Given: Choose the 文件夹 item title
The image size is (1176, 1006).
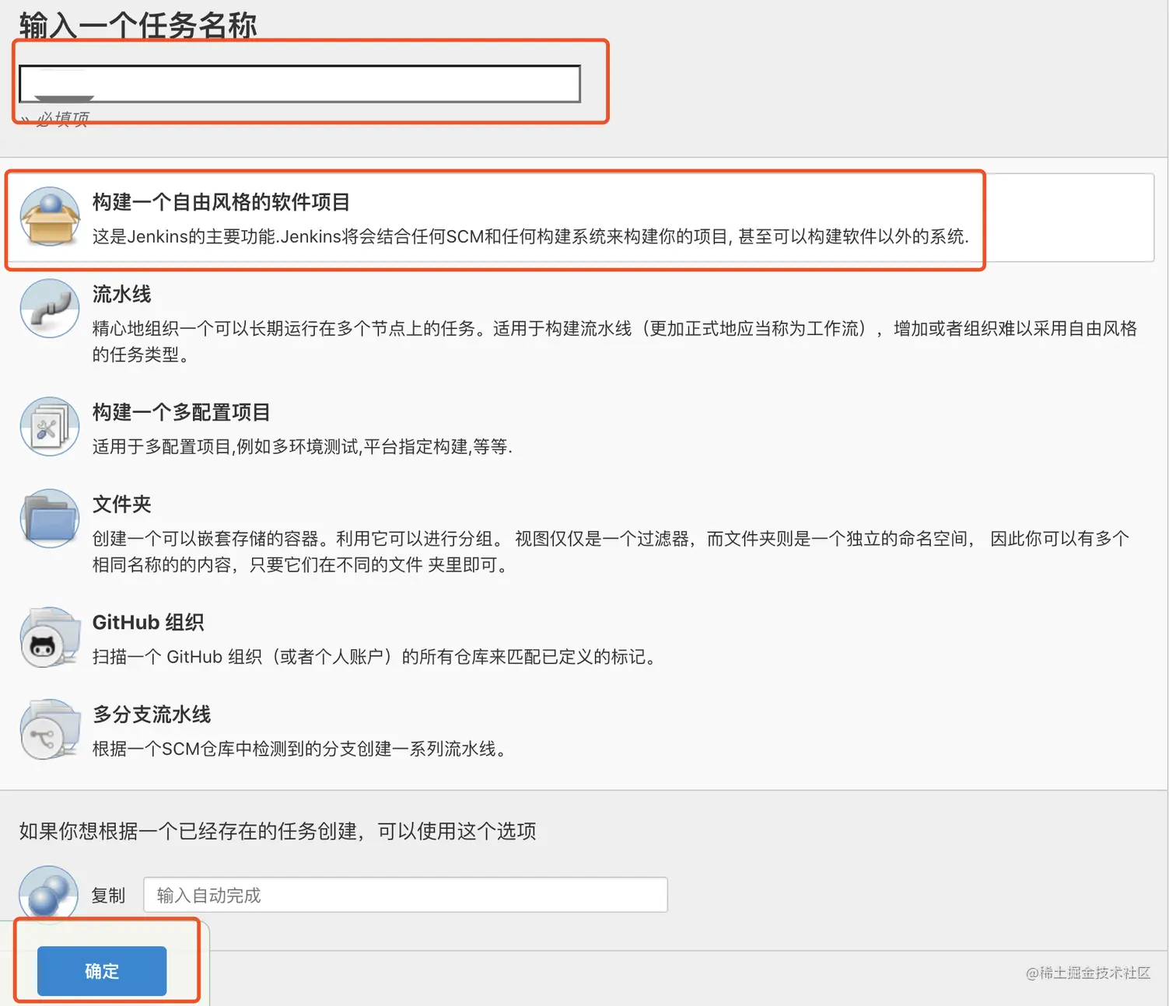Looking at the screenshot, I should [x=122, y=504].
